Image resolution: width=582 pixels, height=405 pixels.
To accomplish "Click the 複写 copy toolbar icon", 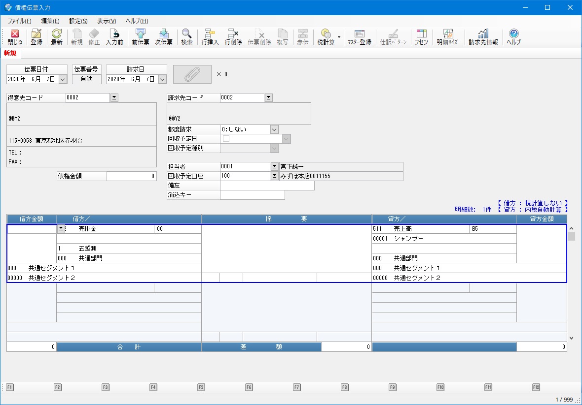I will pos(283,37).
